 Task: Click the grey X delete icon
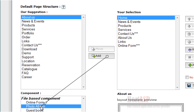pyautogui.click(x=189, y=57)
